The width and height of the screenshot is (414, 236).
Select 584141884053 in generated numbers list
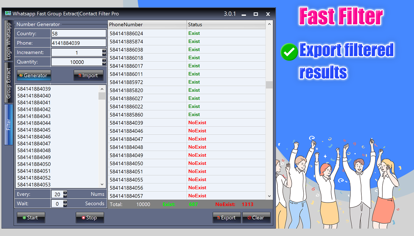pyautogui.click(x=34, y=185)
